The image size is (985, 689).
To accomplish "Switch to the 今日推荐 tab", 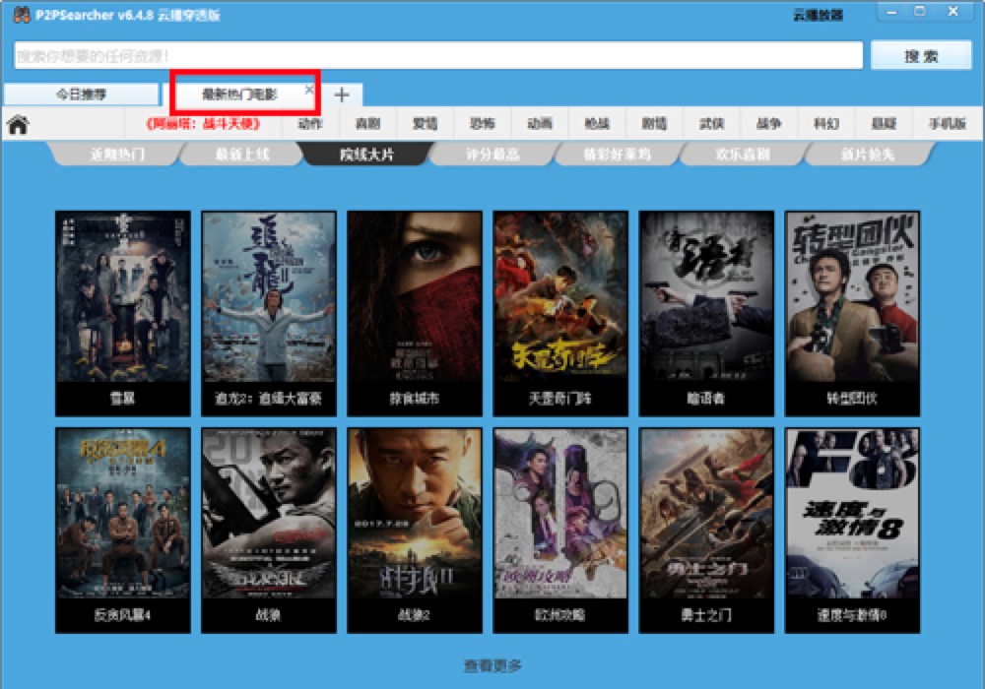I will pos(81,94).
